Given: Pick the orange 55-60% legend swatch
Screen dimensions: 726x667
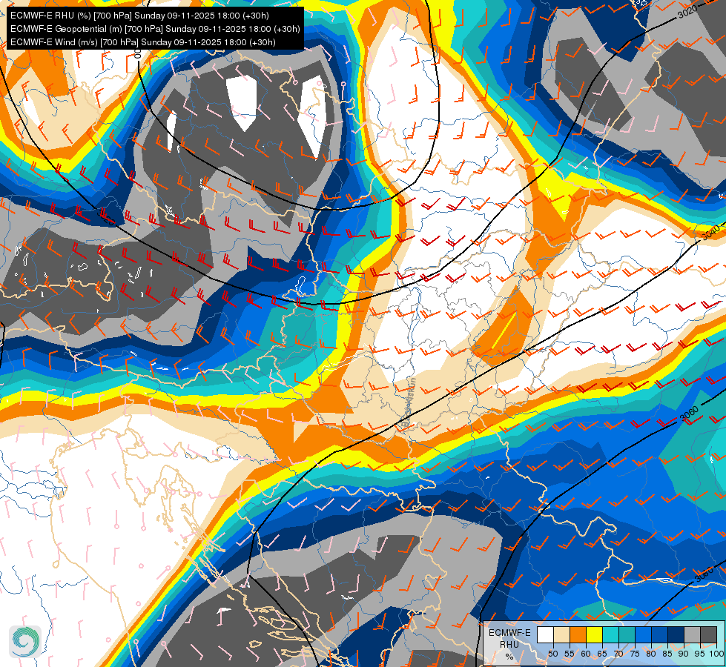Looking at the screenshot, I should (x=578, y=635).
